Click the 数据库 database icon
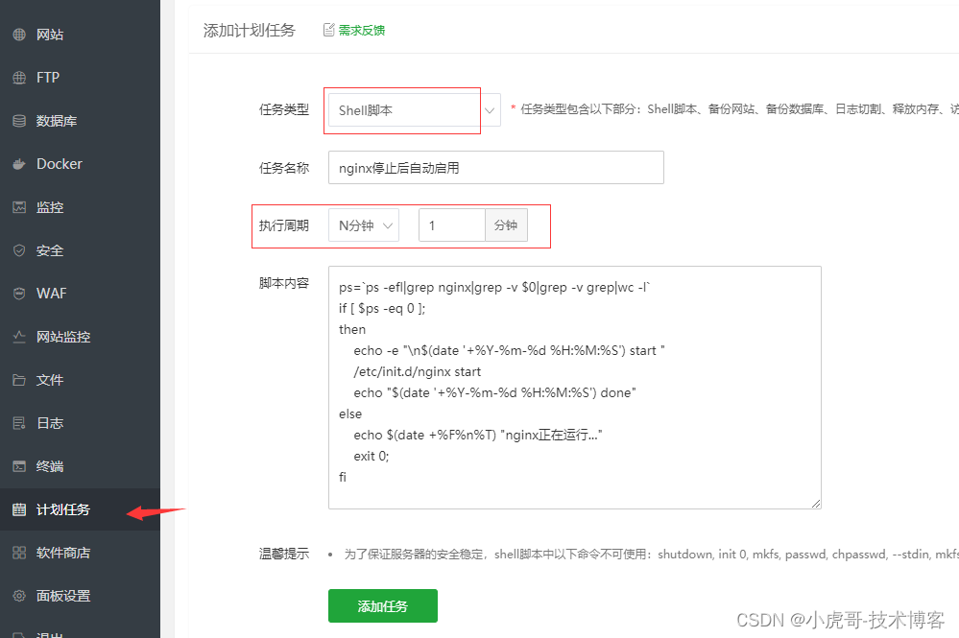The height and width of the screenshot is (638, 959). 19,121
